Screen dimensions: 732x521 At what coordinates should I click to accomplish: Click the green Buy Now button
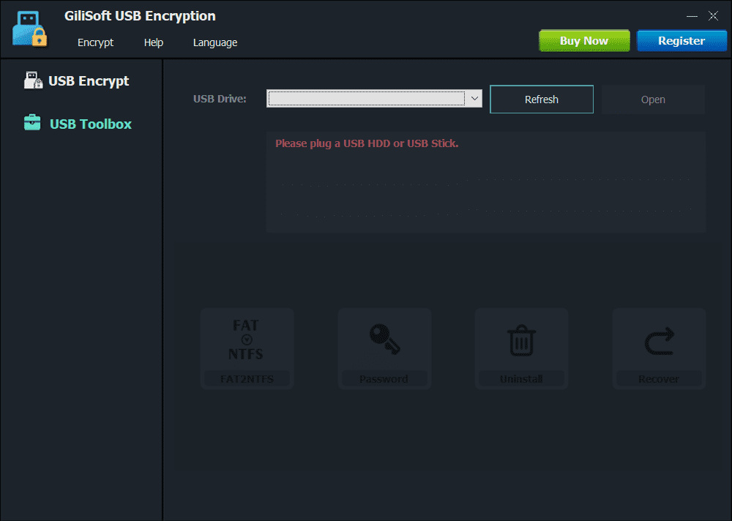tap(584, 41)
